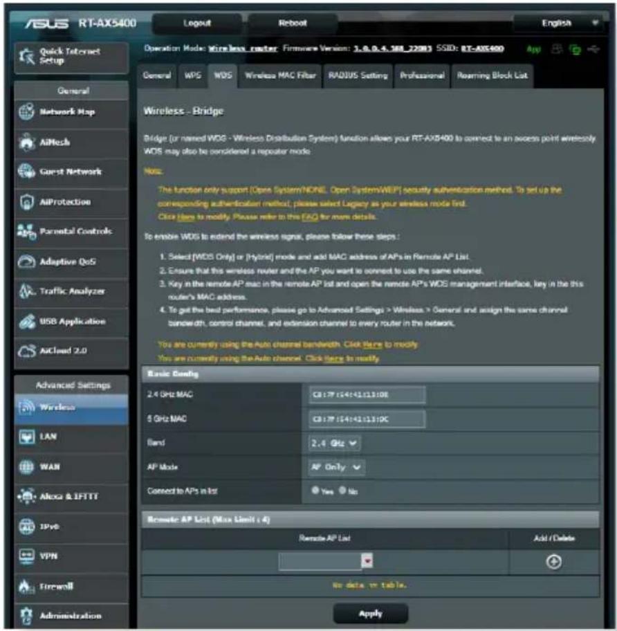Click 'Here' link for Auto channel bandwidth
The height and width of the screenshot is (631, 617).
[372, 345]
